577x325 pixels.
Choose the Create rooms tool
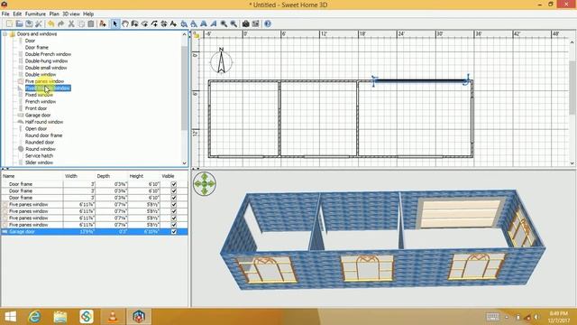coord(144,24)
